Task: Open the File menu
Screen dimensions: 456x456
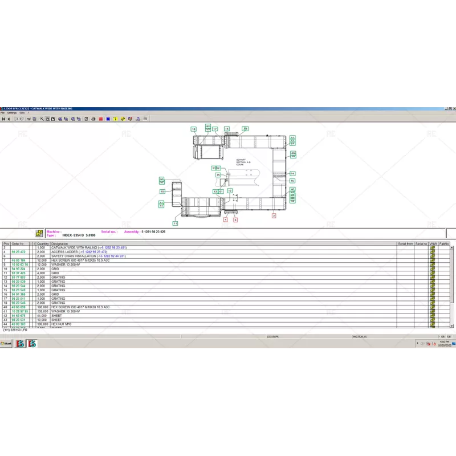Action: click(x=5, y=112)
